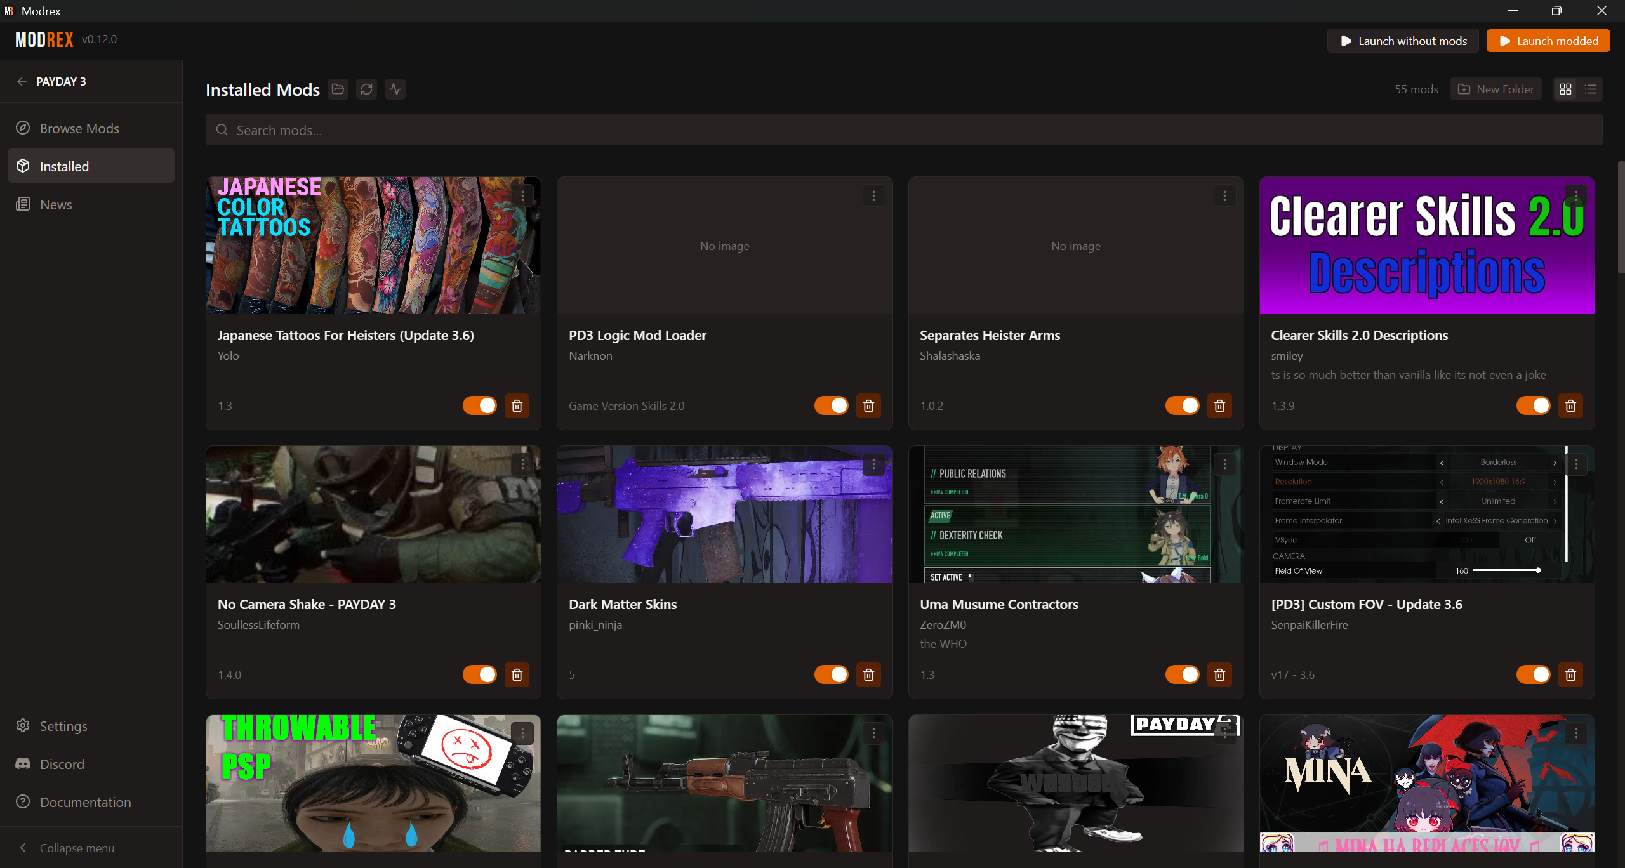Open options menu for Custom FOV mod
The image size is (1625, 868).
[1575, 464]
